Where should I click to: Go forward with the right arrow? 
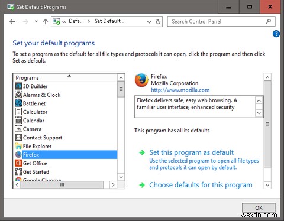[x=25, y=21]
